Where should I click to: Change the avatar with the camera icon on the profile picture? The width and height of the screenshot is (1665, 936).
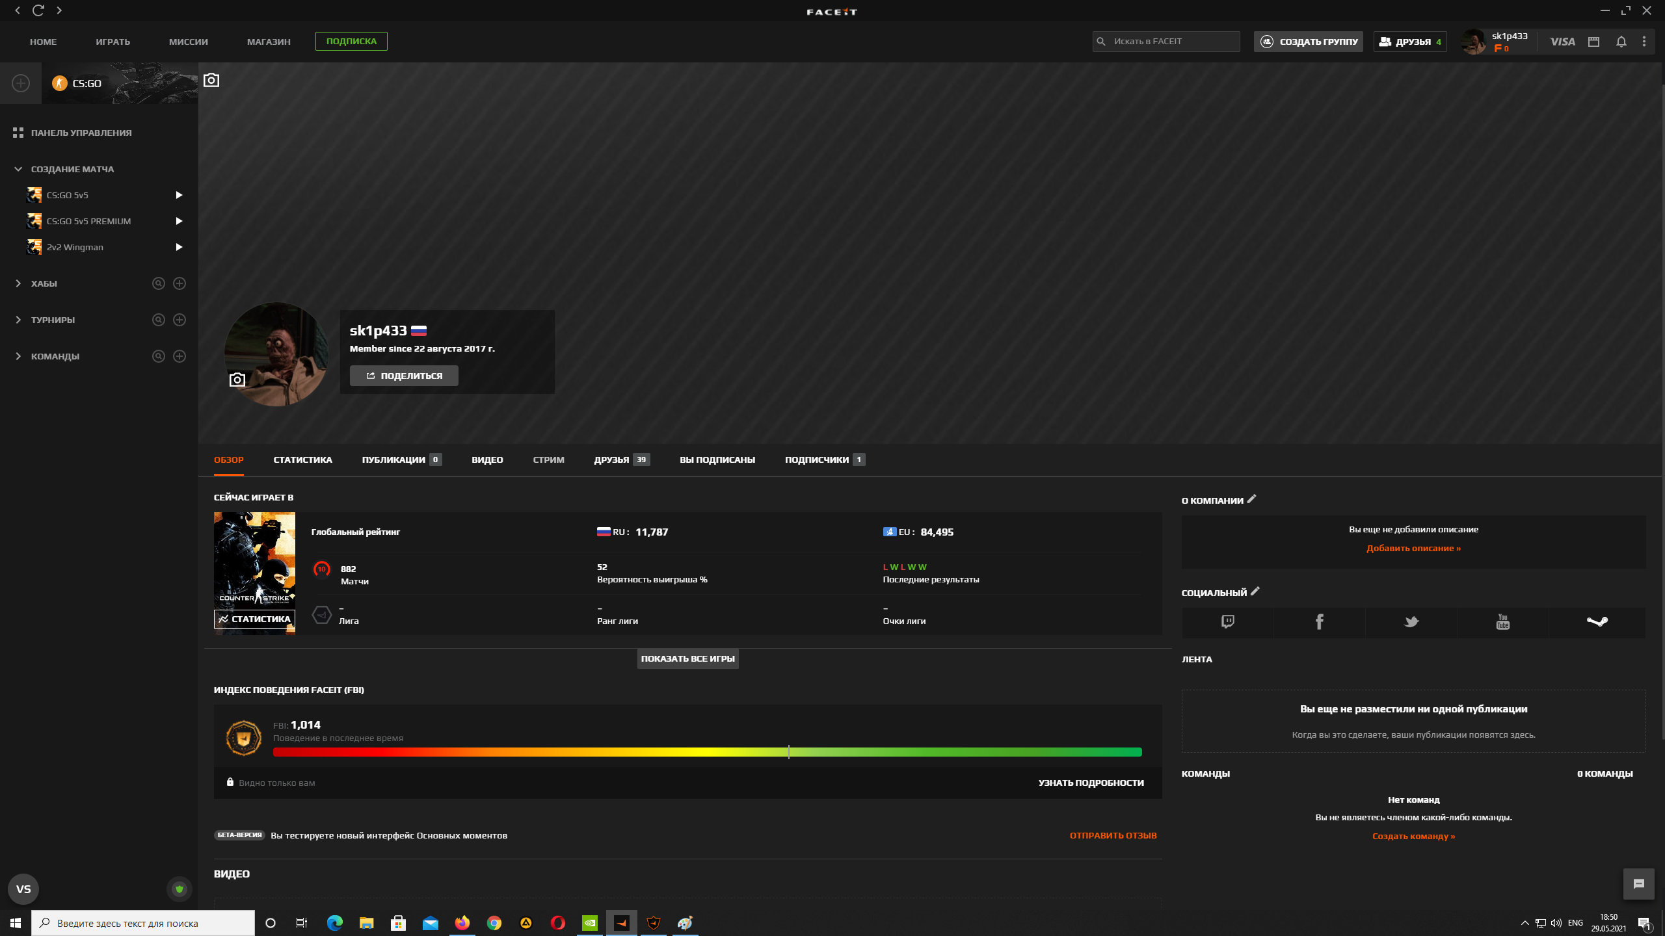point(237,380)
